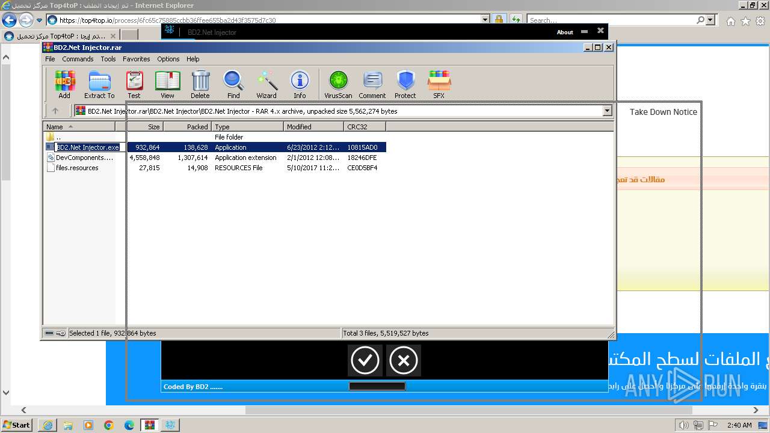The width and height of the screenshot is (770, 433).
Task: Open the File menu
Action: 50,59
